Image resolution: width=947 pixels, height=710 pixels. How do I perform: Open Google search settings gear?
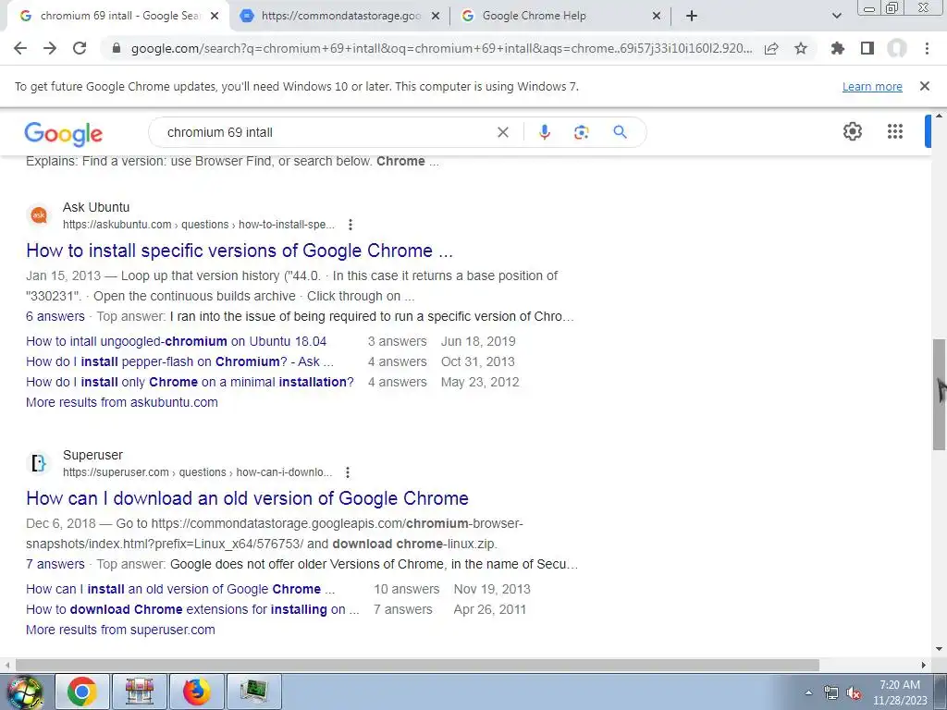click(x=852, y=131)
